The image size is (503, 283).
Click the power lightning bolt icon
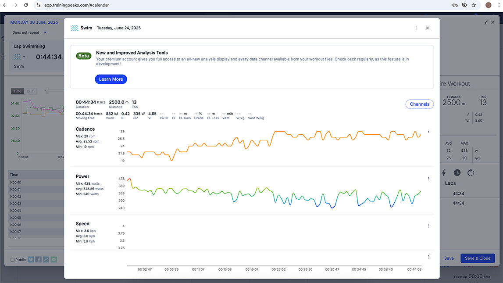444,172
